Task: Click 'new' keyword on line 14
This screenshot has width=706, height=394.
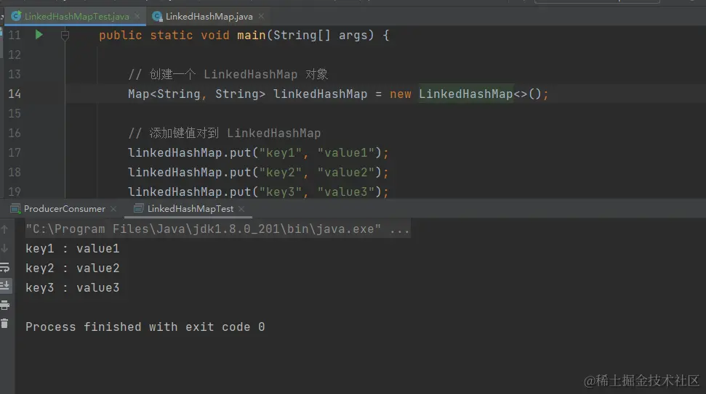Action: [x=401, y=94]
